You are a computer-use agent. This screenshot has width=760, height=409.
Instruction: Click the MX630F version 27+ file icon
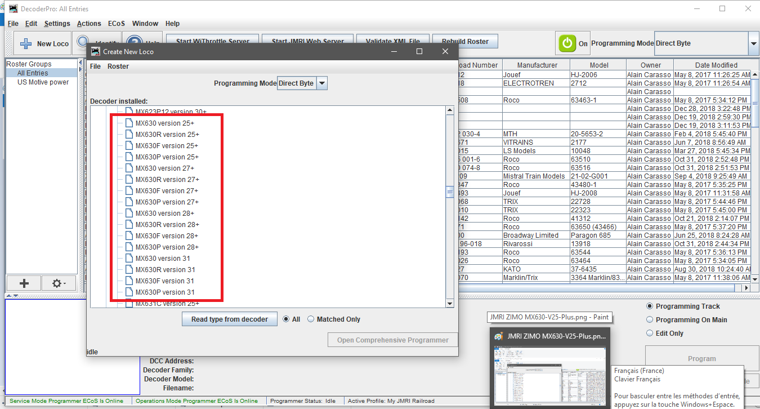[129, 191]
